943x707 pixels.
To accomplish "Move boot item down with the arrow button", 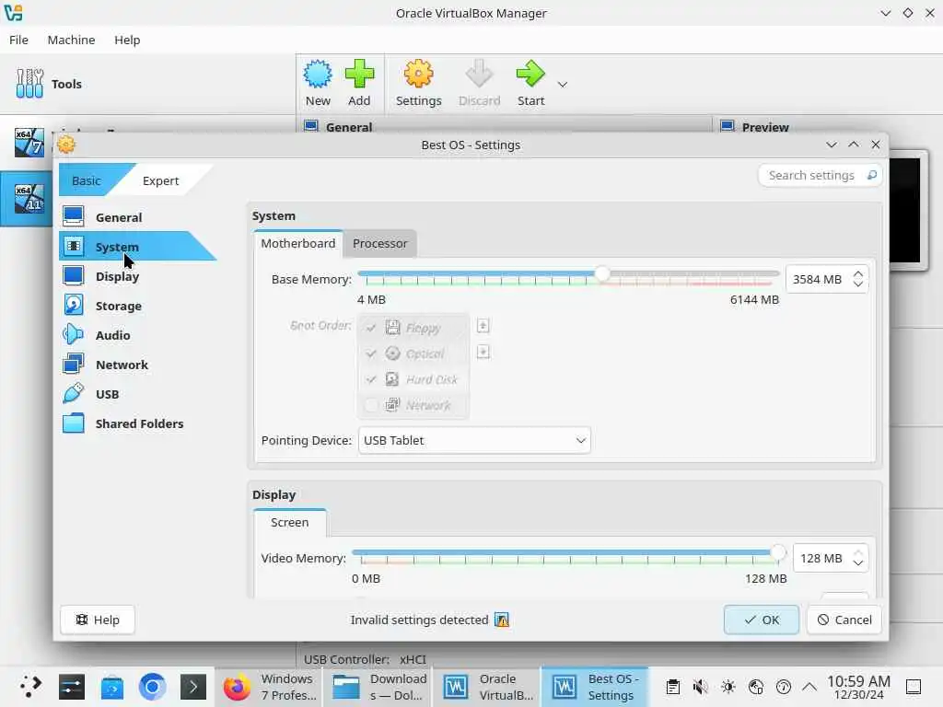I will (483, 352).
